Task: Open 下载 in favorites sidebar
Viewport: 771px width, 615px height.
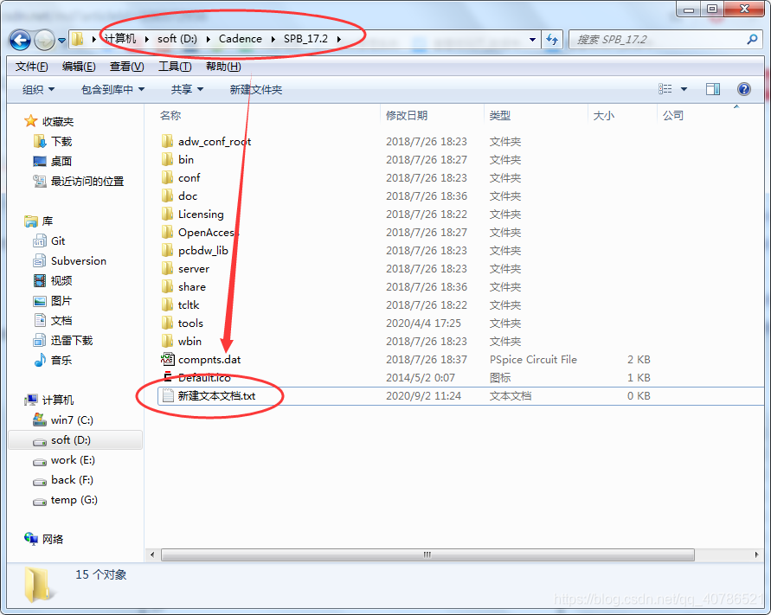Action: pyautogui.click(x=54, y=142)
